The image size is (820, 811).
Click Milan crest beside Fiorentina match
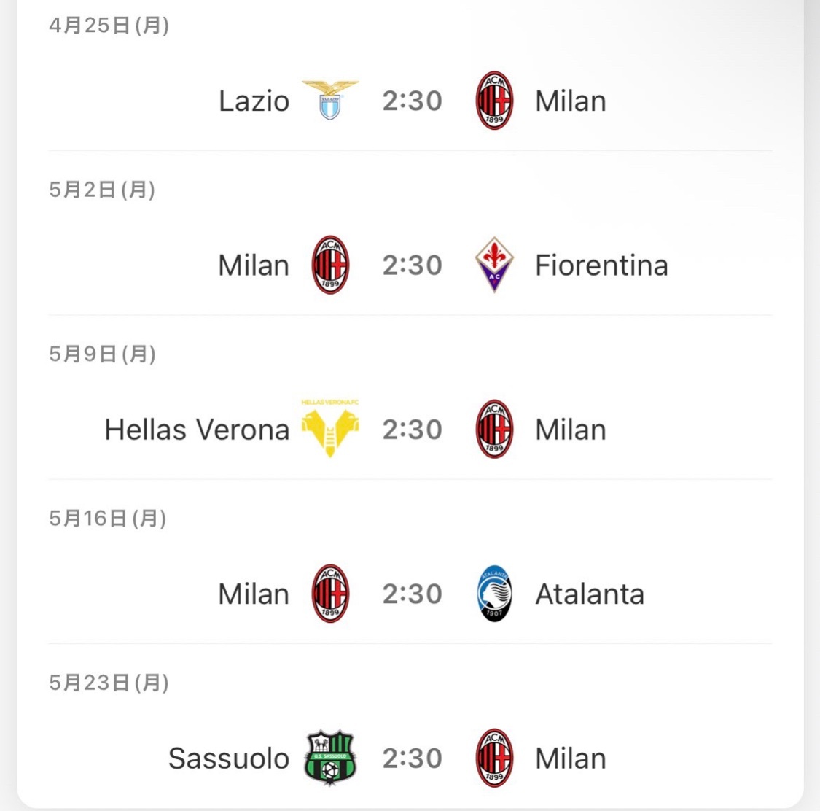330,265
